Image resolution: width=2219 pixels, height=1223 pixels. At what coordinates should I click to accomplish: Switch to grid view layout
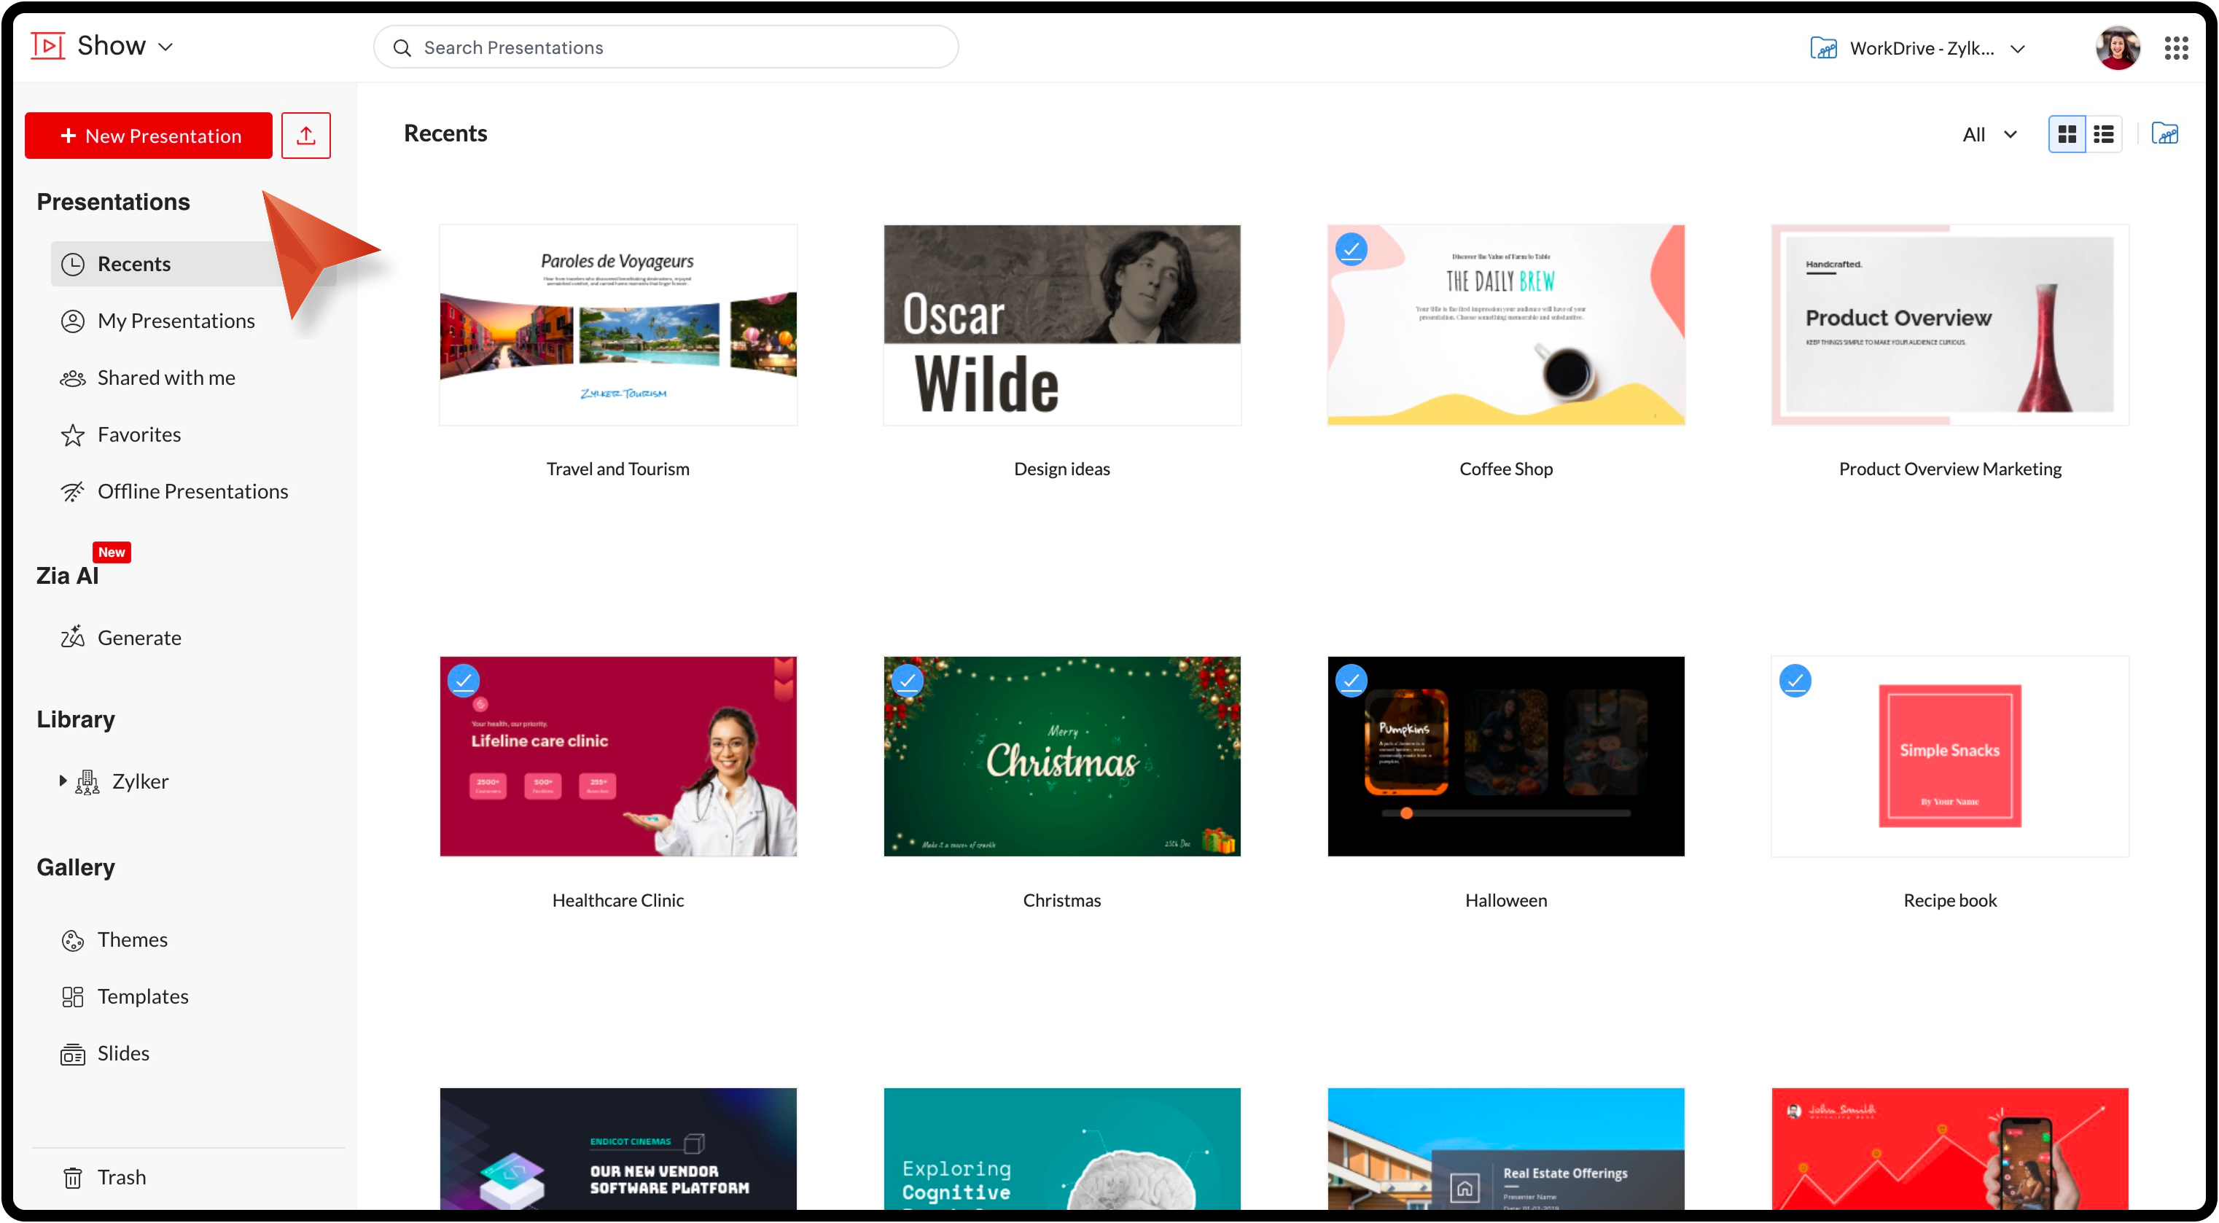click(2067, 134)
